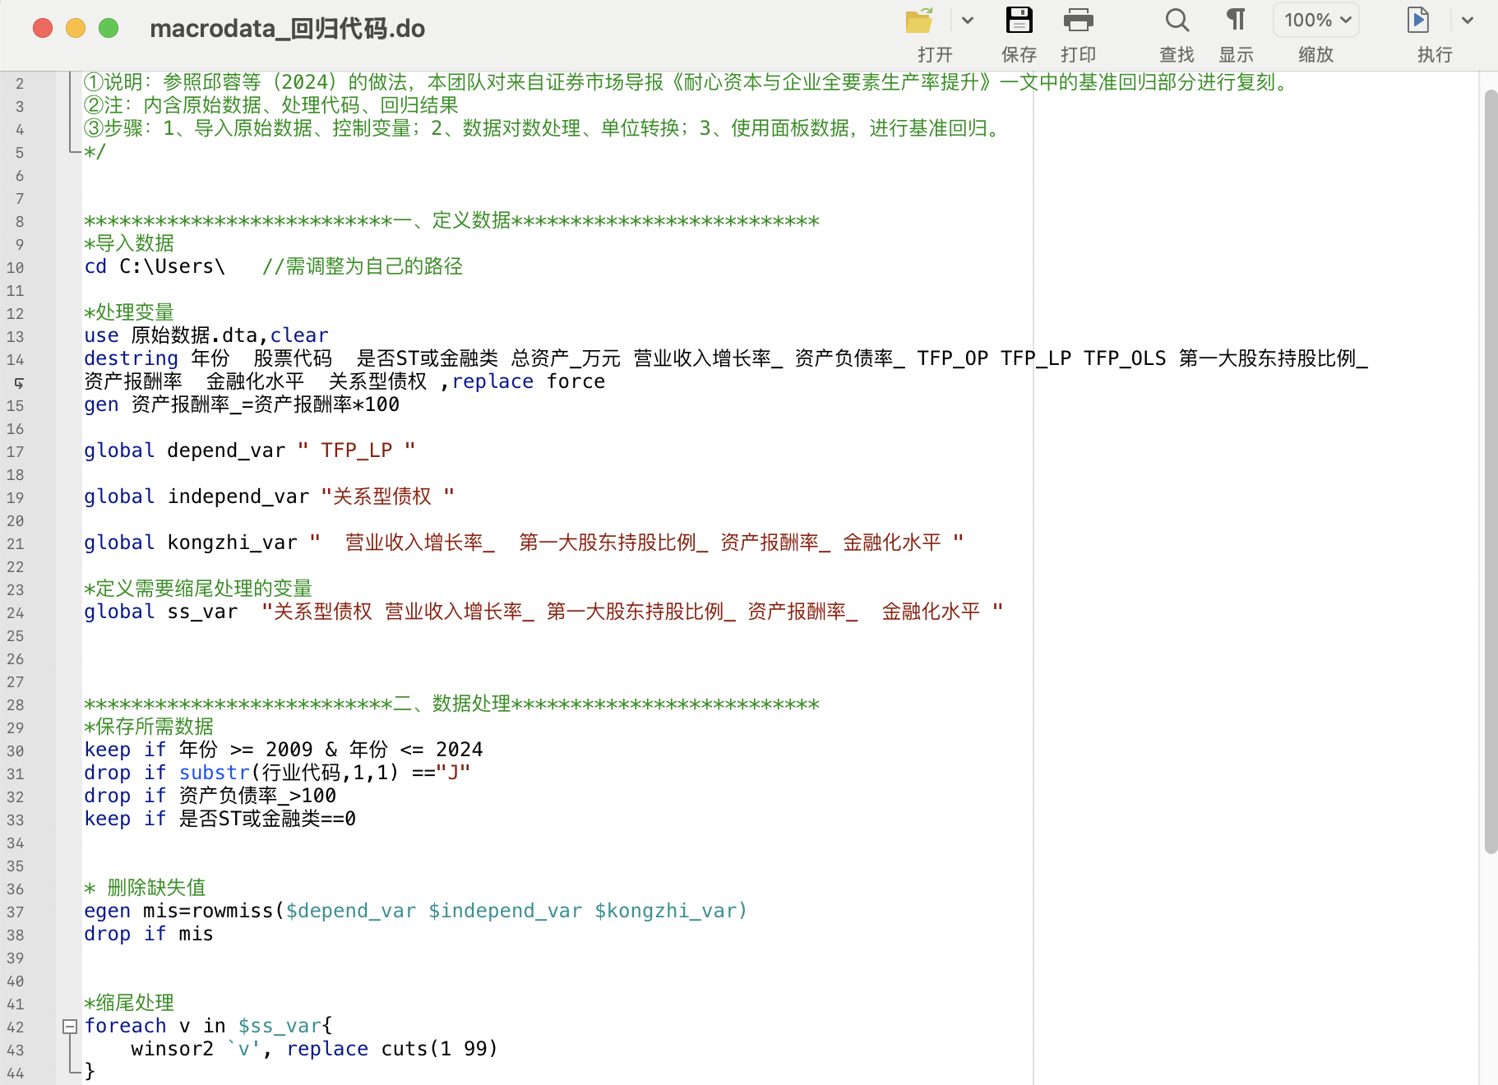Image resolution: width=1498 pixels, height=1085 pixels.
Task: Click the vertical scrollbar thumb
Action: (1490, 469)
